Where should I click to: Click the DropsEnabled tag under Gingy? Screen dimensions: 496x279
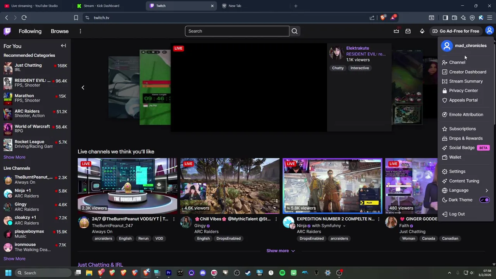pyautogui.click(x=229, y=238)
